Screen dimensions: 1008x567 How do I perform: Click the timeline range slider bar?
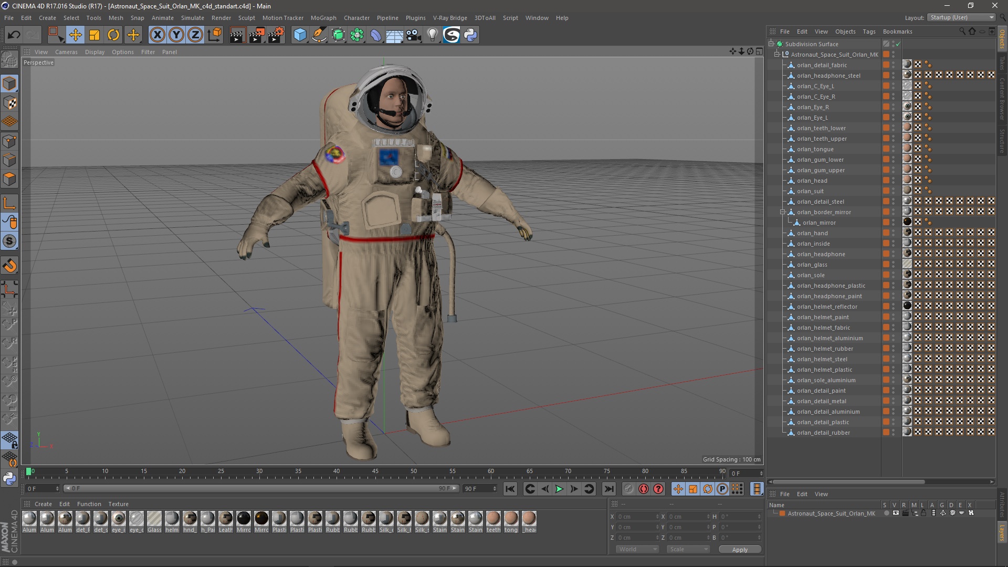pos(261,488)
